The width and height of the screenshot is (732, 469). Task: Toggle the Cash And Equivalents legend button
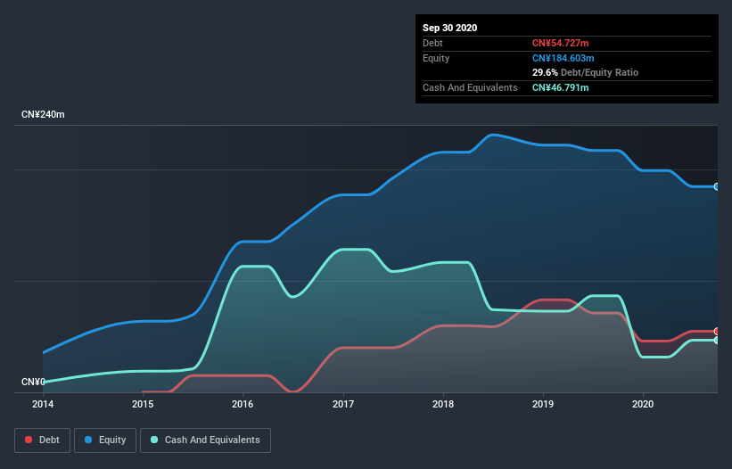pos(205,440)
